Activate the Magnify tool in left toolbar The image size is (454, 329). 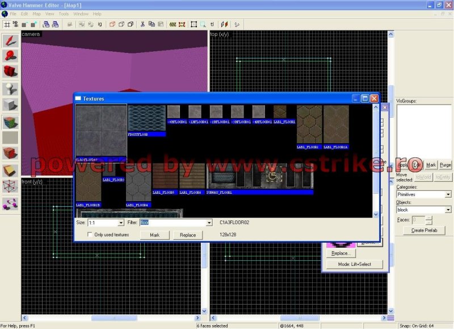[10, 56]
